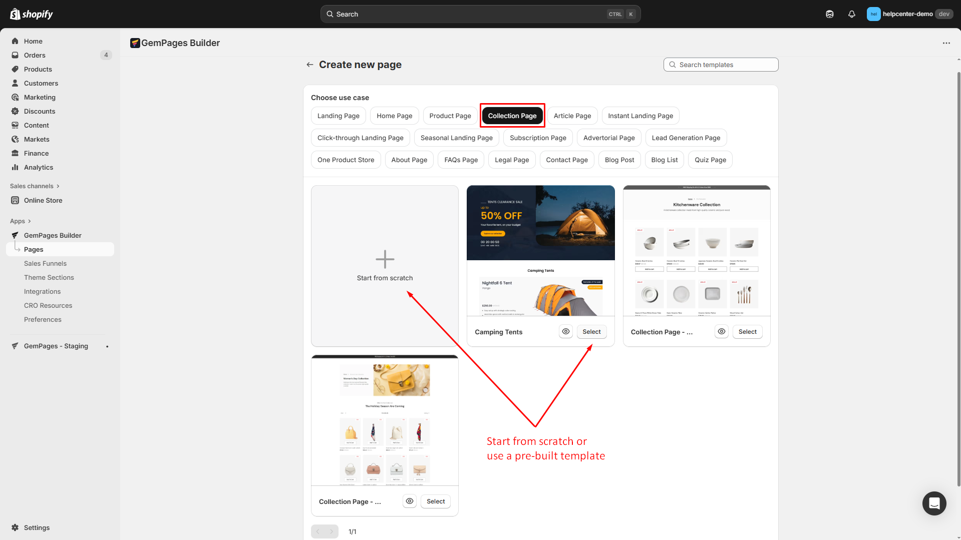Expand the Sales channels section
Image resolution: width=961 pixels, height=540 pixels.
point(35,186)
